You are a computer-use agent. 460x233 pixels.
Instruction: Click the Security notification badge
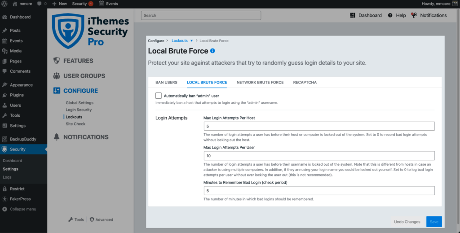(91, 4)
